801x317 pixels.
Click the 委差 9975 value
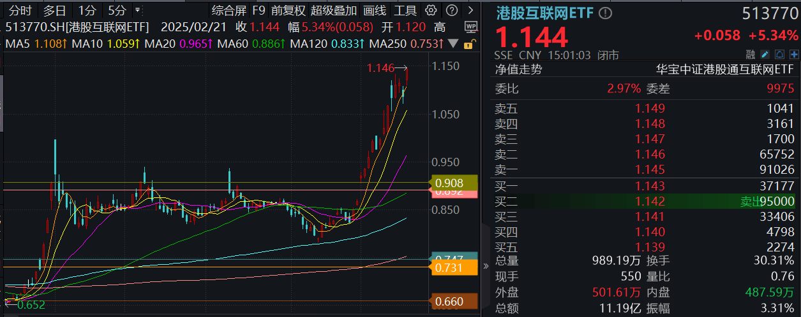pos(781,89)
